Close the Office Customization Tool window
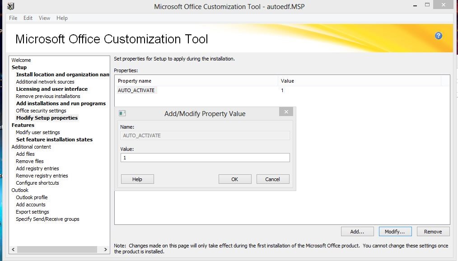The height and width of the screenshot is (261, 458). pyautogui.click(x=444, y=5)
